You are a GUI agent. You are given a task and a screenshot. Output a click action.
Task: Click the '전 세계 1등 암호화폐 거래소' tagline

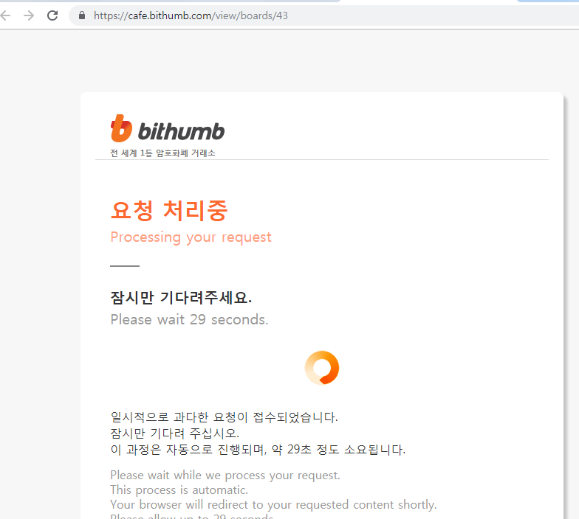[162, 153]
